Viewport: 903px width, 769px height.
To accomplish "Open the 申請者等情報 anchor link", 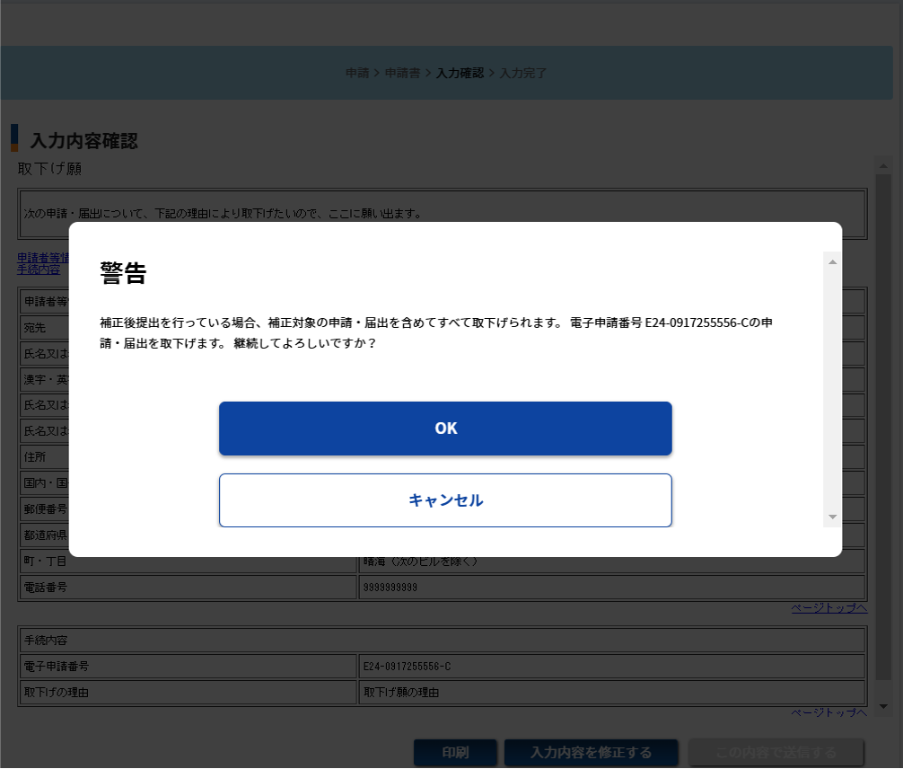I will [x=43, y=258].
